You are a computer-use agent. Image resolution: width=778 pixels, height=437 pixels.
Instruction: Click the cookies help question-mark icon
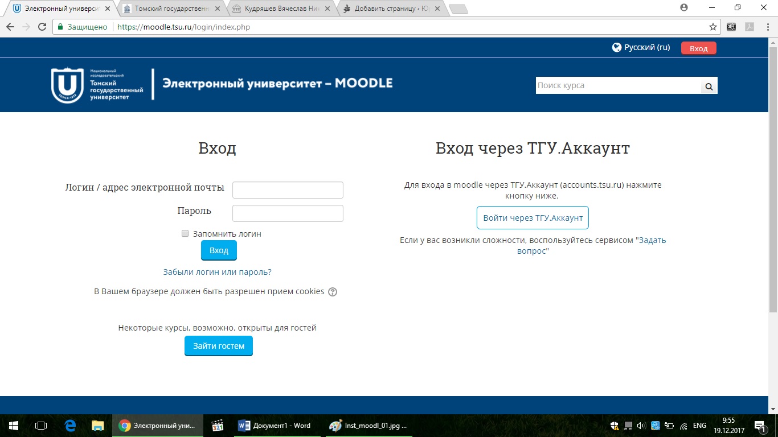333,292
